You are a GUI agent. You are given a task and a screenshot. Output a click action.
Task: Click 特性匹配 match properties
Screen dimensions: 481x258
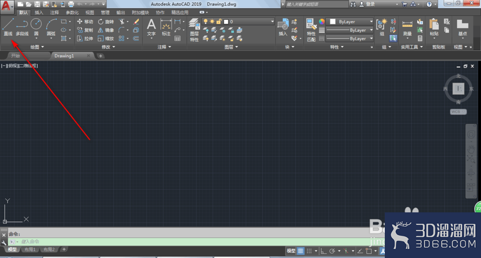click(311, 30)
